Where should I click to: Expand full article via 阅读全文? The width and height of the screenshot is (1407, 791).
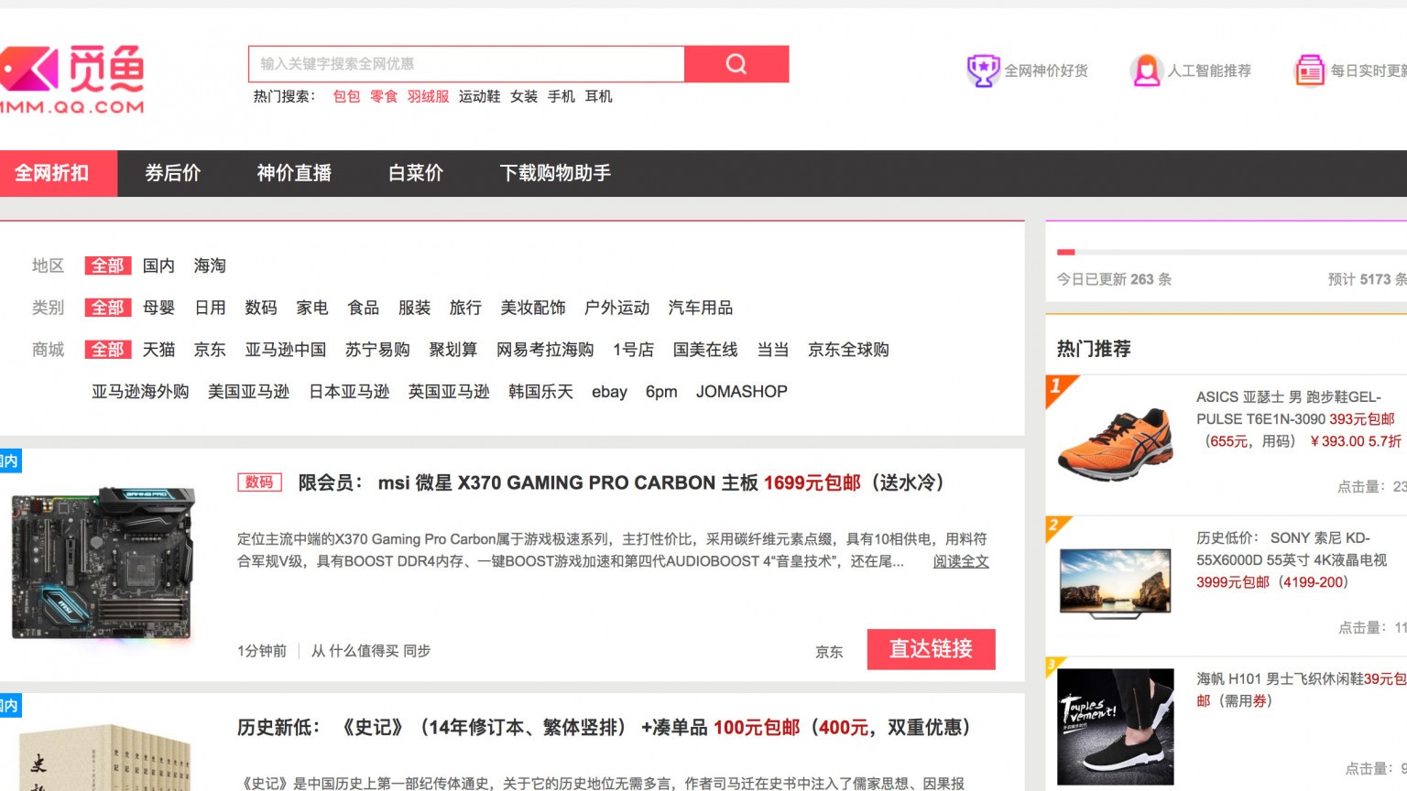click(x=961, y=561)
